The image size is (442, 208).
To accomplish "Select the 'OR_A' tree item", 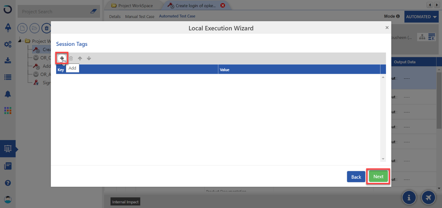I will point(42,74).
